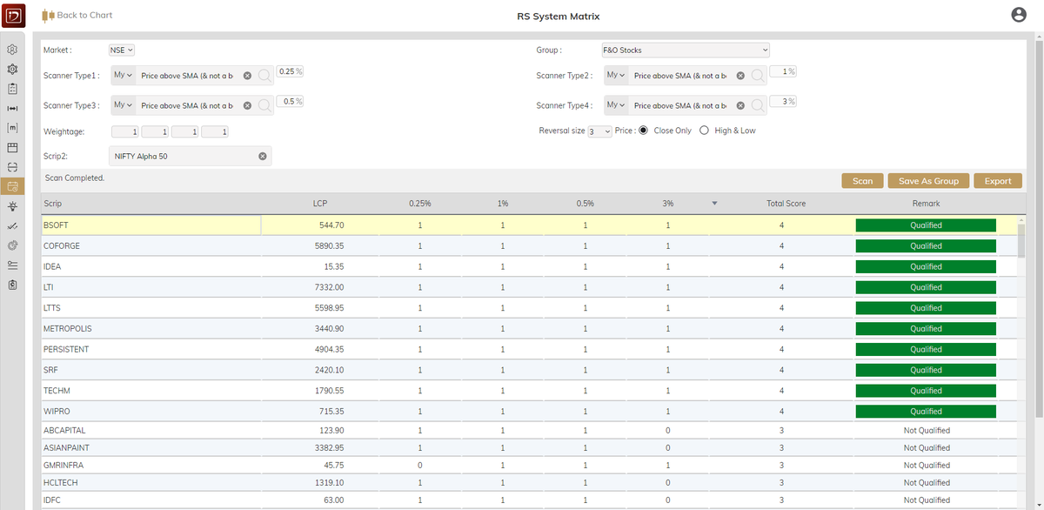Open the window layout sidebar icon
Viewport: 1044px width, 510px height.
click(13, 147)
